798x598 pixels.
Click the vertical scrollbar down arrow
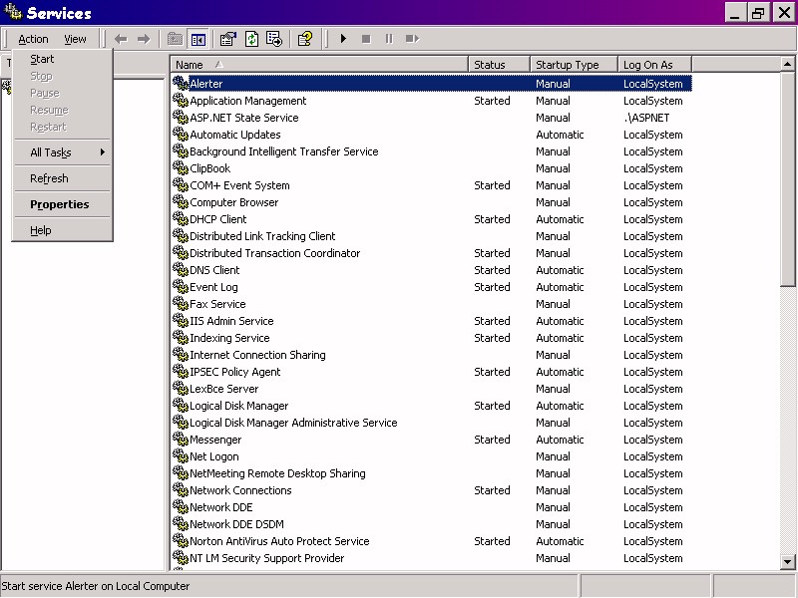pos(788,562)
